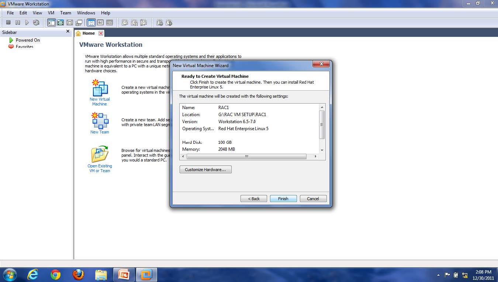Open the File menu
The image size is (498, 282).
(x=10, y=13)
